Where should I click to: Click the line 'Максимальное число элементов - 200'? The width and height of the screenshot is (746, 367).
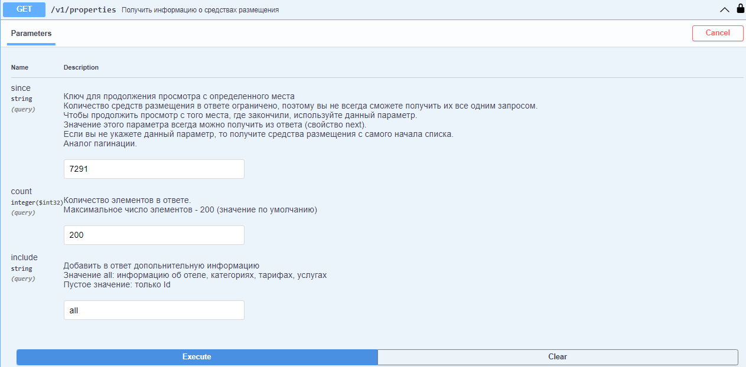point(190,210)
